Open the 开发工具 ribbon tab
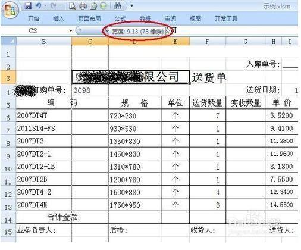The image size is (301, 250). [x=226, y=18]
